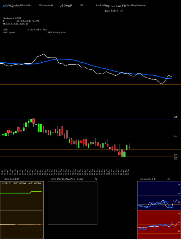Click the 'ADX signal:' label
The image size is (181, 239).
[9, 33]
